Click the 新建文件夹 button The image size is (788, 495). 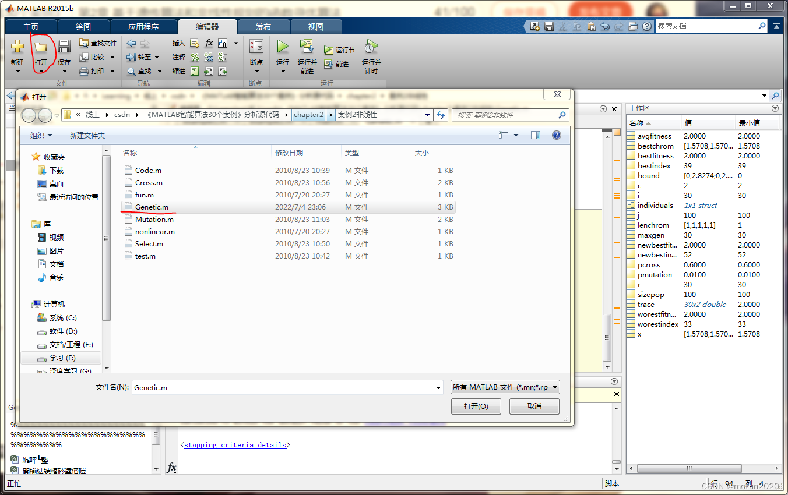point(87,135)
